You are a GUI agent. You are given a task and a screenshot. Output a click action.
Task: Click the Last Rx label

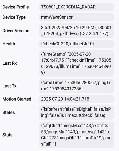coord(10,63)
